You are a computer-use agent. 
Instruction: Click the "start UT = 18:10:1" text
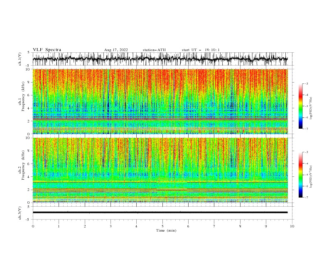pyautogui.click(x=201, y=50)
